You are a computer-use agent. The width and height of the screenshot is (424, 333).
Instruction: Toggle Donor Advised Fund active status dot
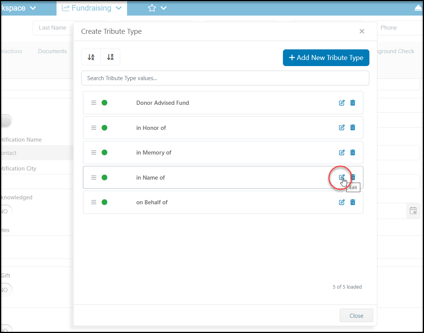(x=104, y=103)
